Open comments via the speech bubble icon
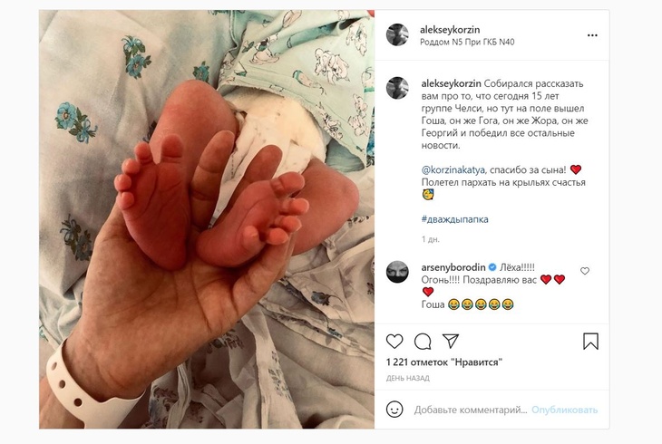The image size is (662, 444). 423,341
